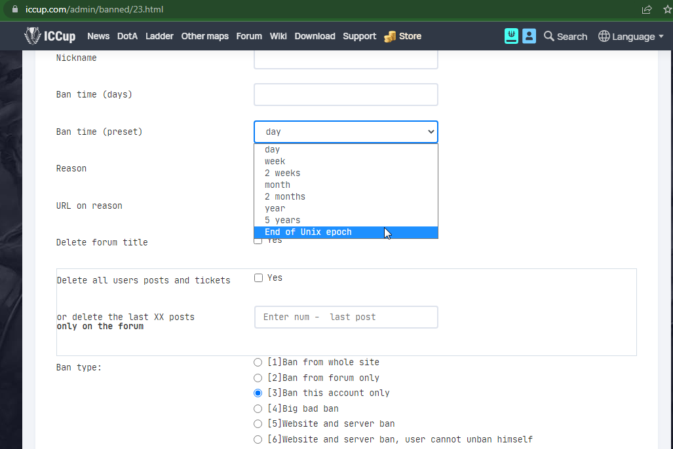Screen dimensions: 673x449
Task: Open the teal trident icon button
Action: (511, 36)
